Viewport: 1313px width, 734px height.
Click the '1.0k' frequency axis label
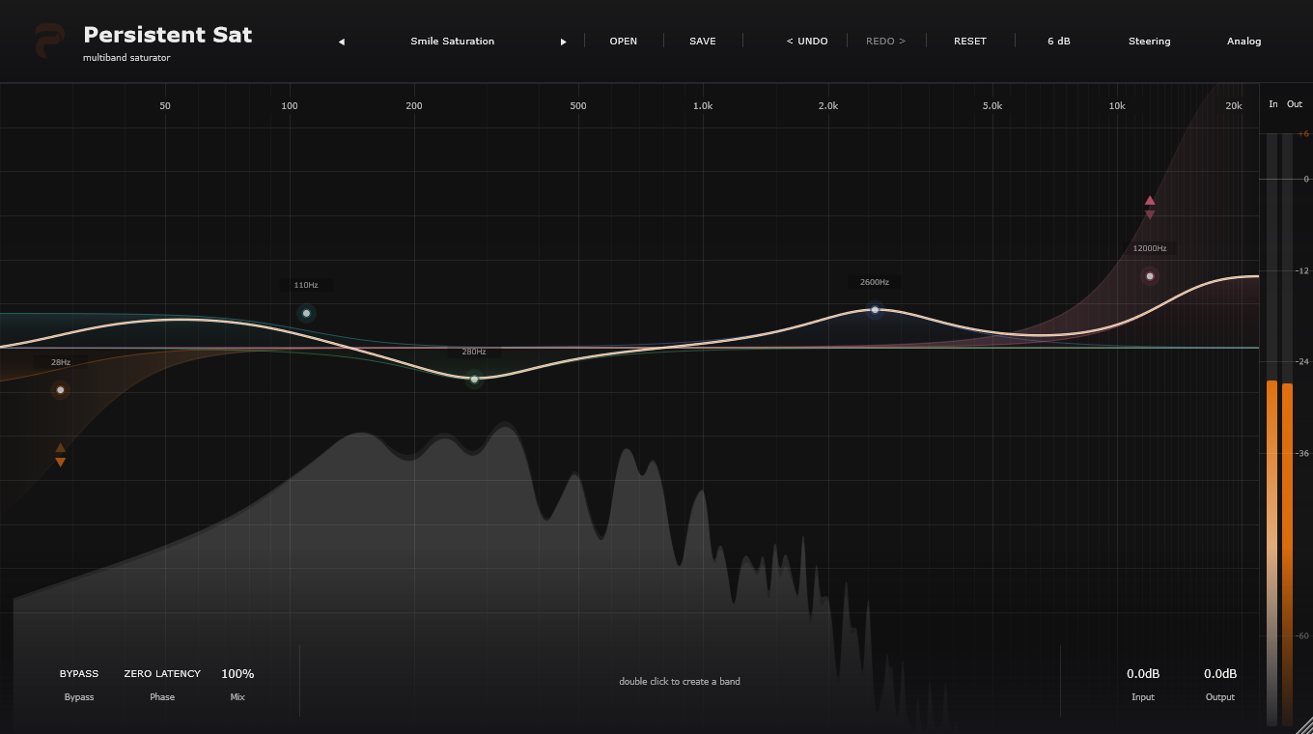(703, 105)
